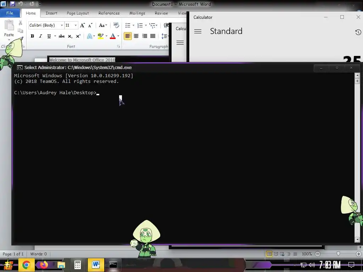
Task: Click the command prompt scrollbar down arrow
Action: [x=357, y=240]
